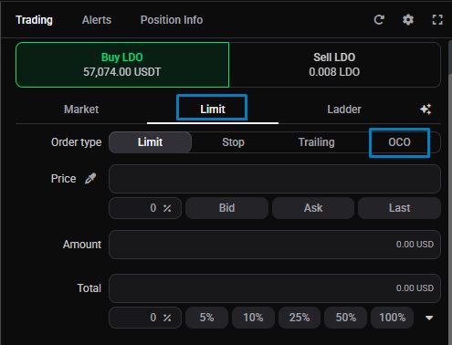This screenshot has height=345, width=452.
Task: Open settings with the gear icon
Action: (408, 20)
